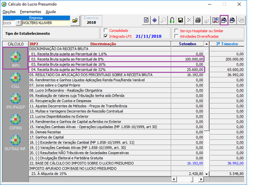Click the horizontal scrollbar thumb

click(x=192, y=179)
